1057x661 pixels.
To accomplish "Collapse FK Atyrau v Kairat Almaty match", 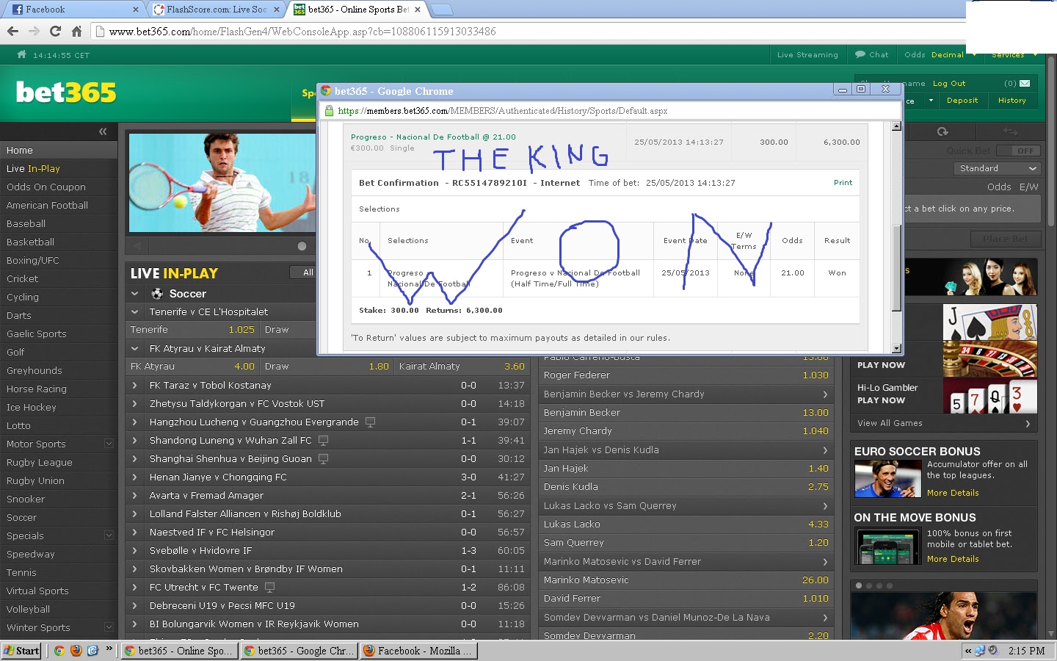I will pyautogui.click(x=134, y=348).
